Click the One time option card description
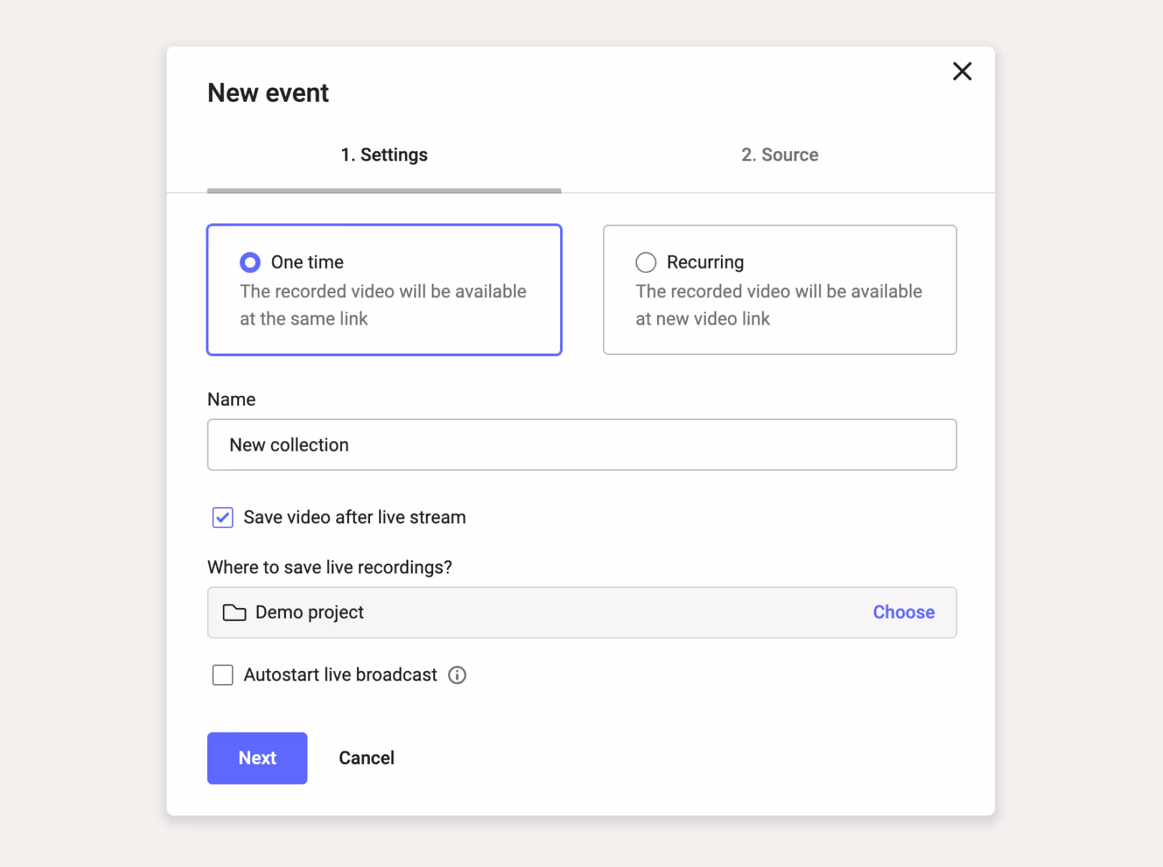The width and height of the screenshot is (1163, 867). [x=383, y=305]
